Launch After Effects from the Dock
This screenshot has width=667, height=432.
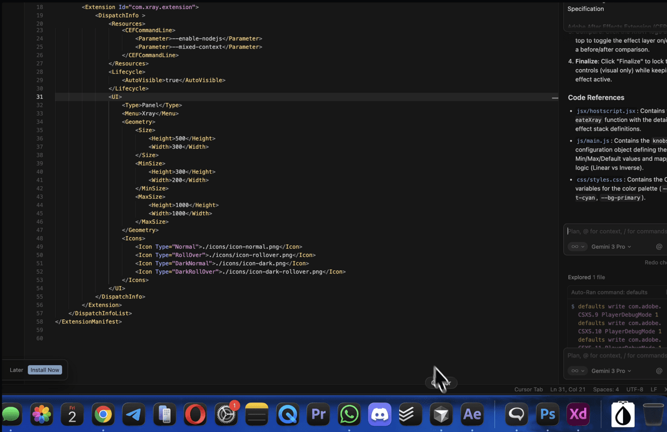pos(472,414)
